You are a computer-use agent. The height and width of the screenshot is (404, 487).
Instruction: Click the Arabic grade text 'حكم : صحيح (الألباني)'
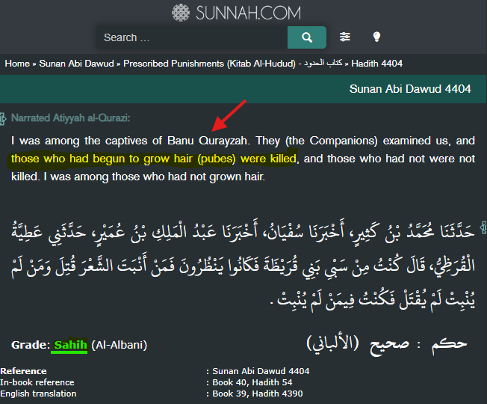pyautogui.click(x=387, y=343)
